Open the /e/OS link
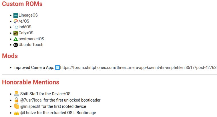Screen dimensions: 217x117 coord(24,21)
